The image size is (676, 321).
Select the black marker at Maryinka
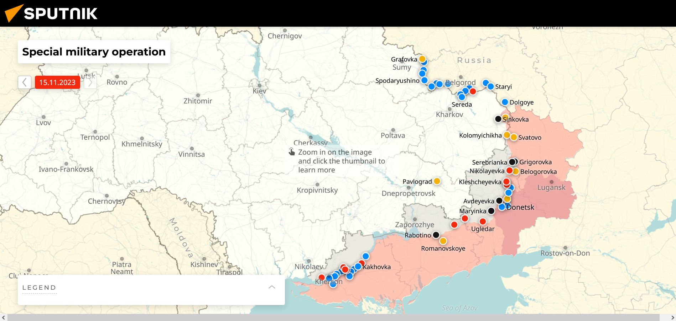tap(491, 211)
